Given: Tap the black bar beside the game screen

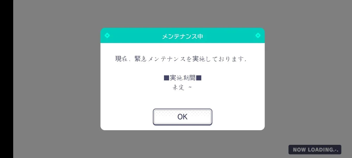Looking at the screenshot, I should (6, 79).
